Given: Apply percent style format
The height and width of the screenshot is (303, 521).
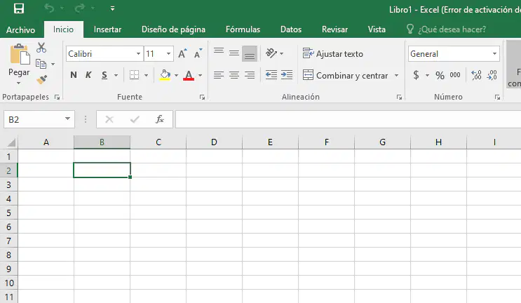Looking at the screenshot, I should click(x=440, y=76).
